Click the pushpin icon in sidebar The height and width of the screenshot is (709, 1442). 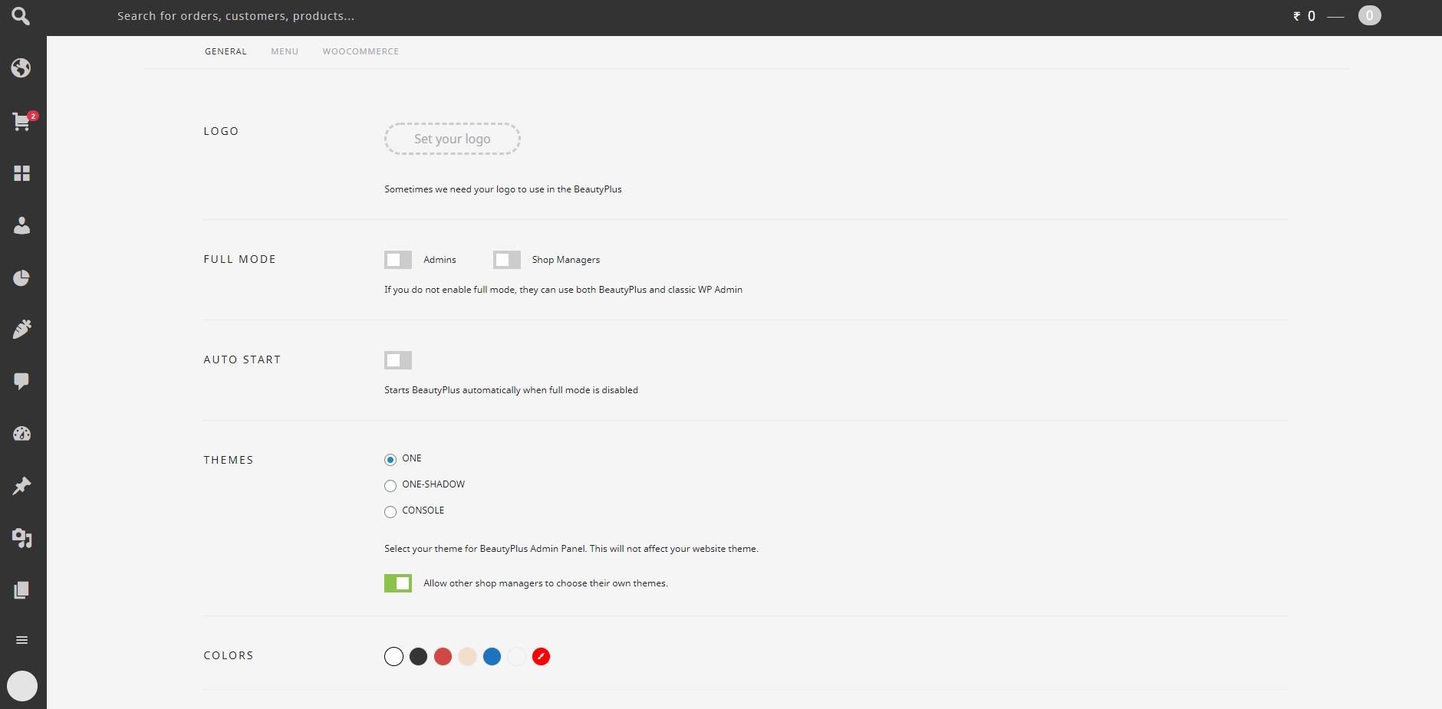click(x=21, y=486)
